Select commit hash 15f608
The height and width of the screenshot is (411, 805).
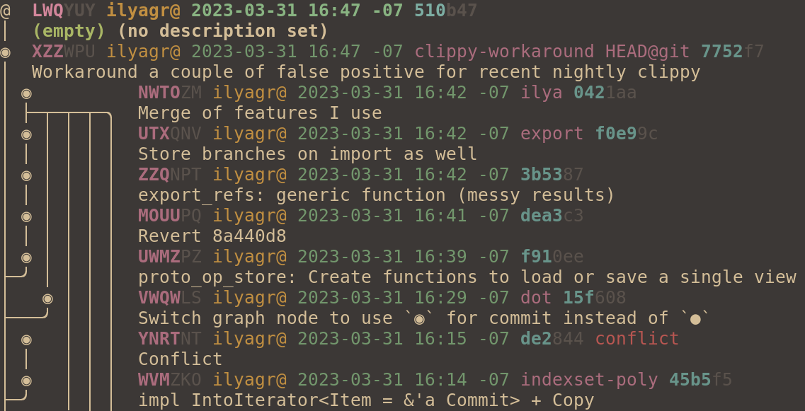tap(595, 298)
